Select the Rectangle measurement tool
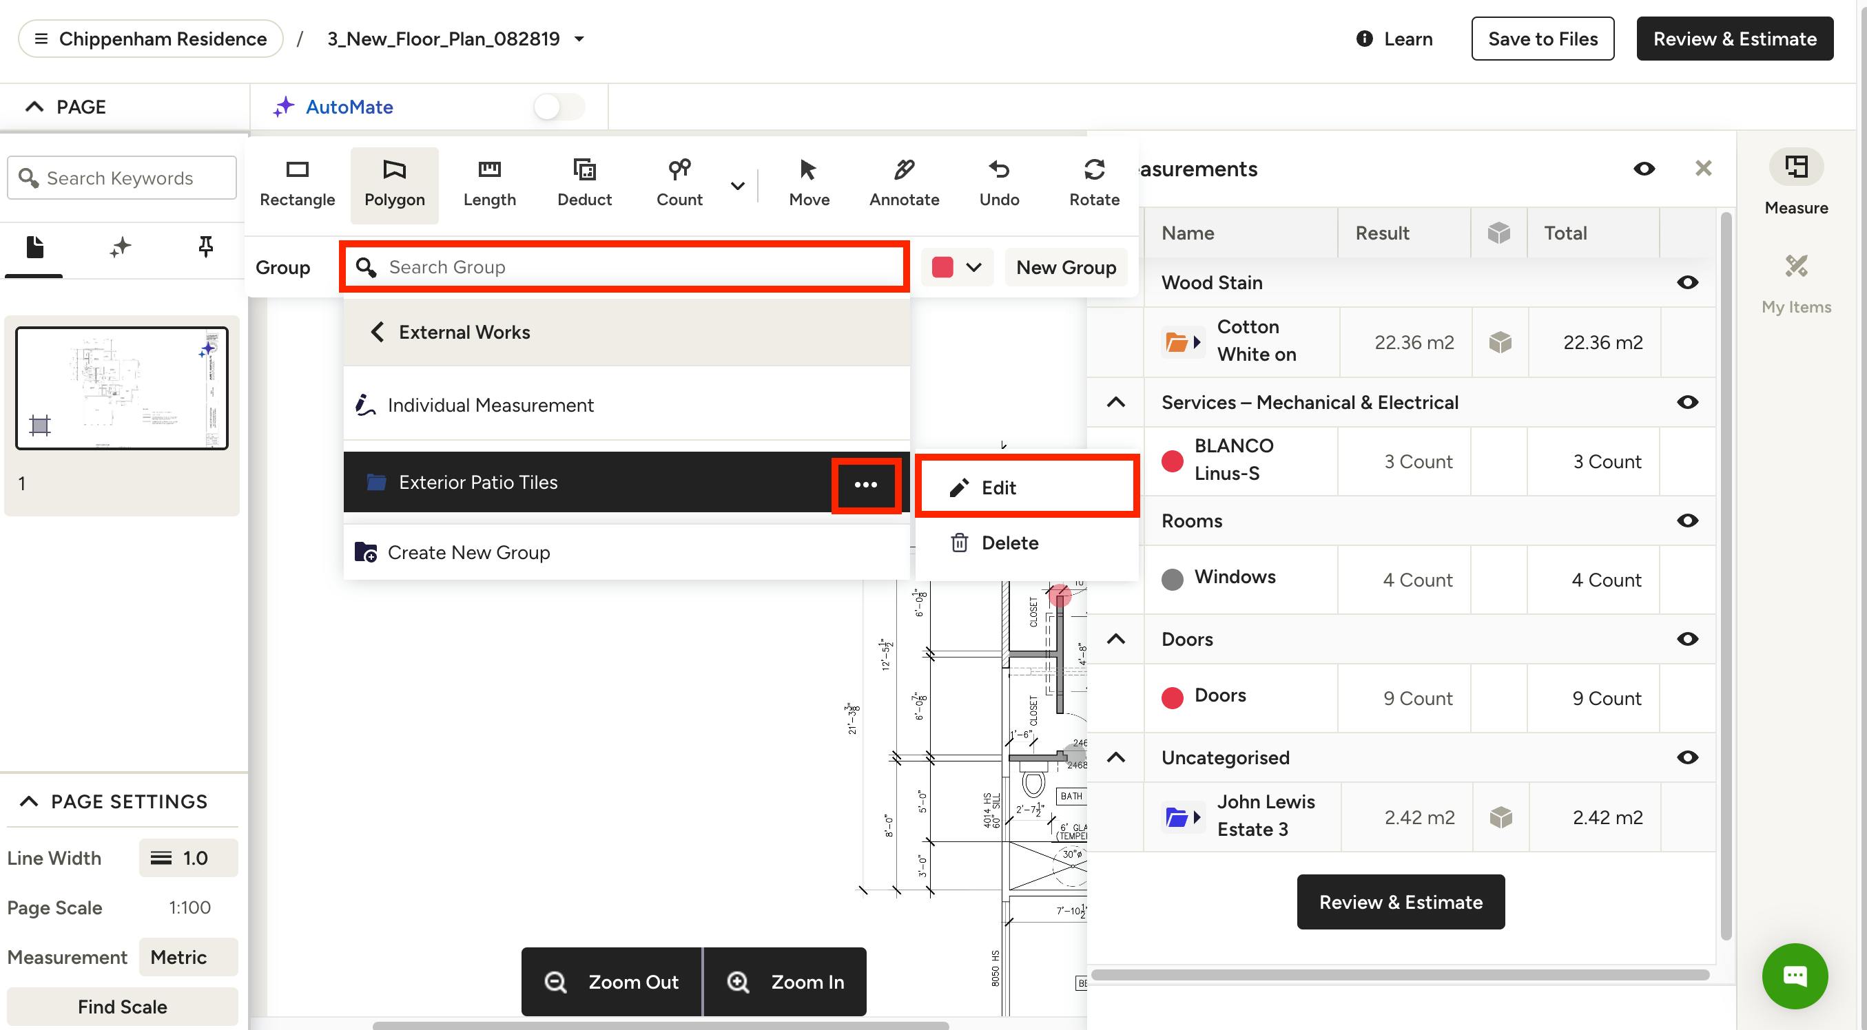 pyautogui.click(x=297, y=185)
